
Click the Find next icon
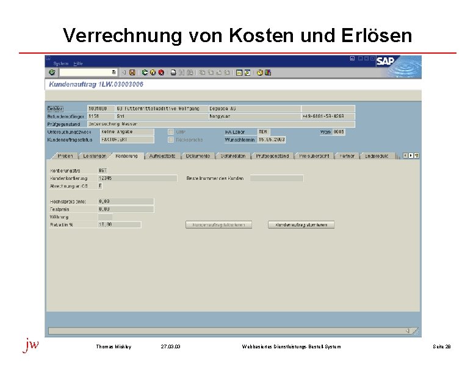pyautogui.click(x=190, y=73)
